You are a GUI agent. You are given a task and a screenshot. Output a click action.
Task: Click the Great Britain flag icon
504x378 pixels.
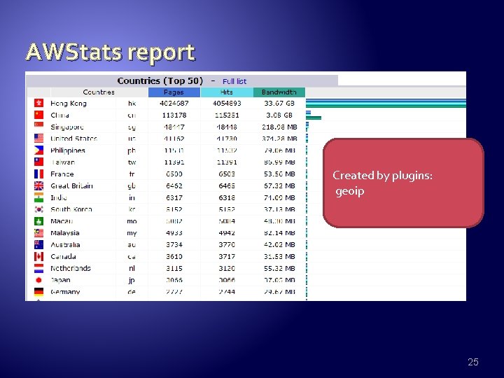coord(39,185)
